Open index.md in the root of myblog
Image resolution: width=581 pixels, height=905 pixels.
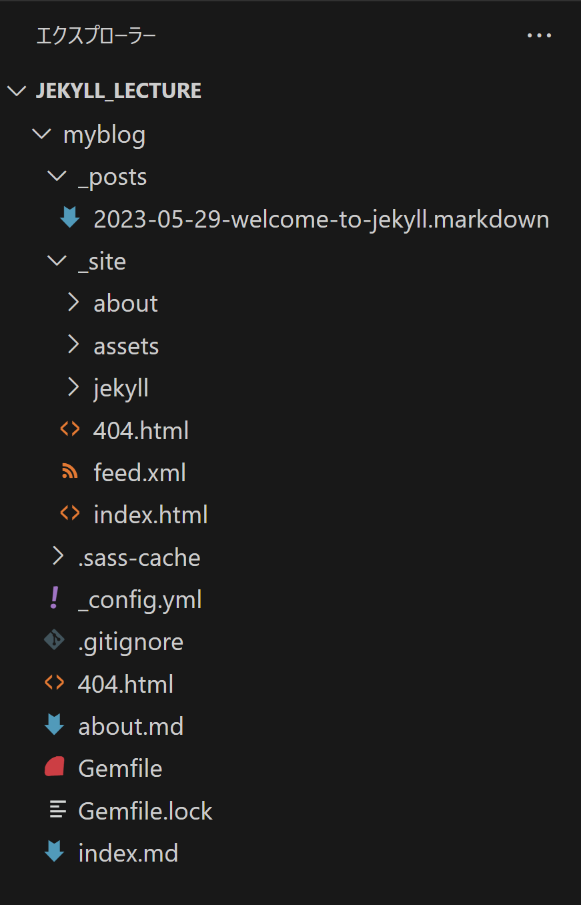point(128,853)
